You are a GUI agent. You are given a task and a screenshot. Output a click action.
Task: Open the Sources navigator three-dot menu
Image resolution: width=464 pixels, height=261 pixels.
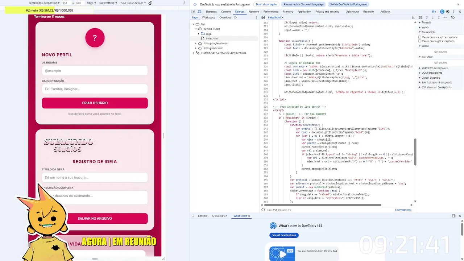(x=257, y=17)
